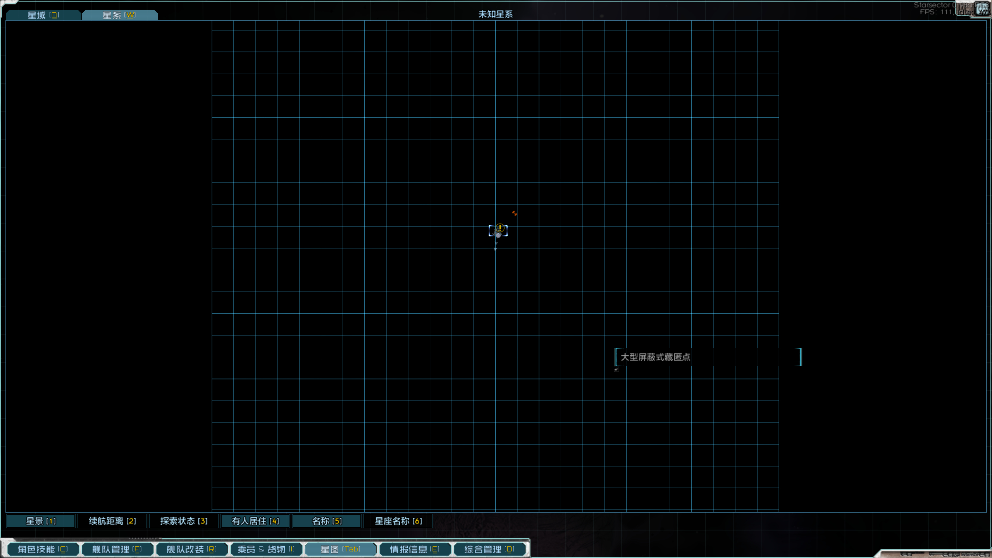This screenshot has width=992, height=558.
Task: Switch to the 星系 [W] system tab
Action: [119, 15]
